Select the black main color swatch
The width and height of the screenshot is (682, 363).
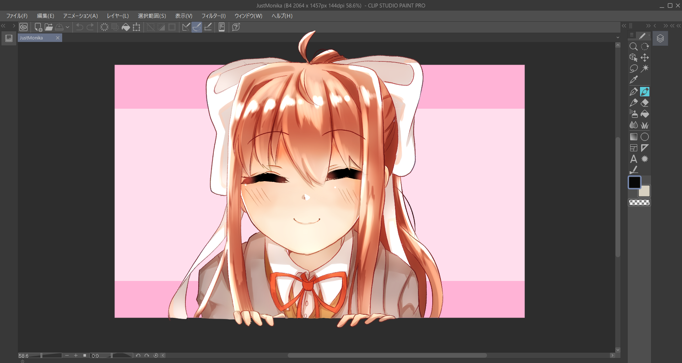click(x=634, y=183)
